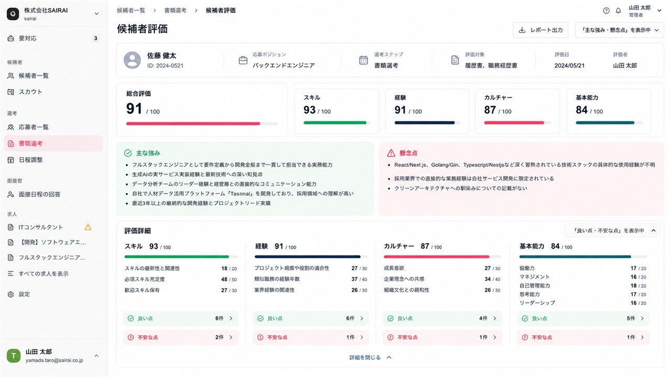The image size is (670, 377).
Task: Click the download icon in レポート出力
Action: pyautogui.click(x=522, y=30)
